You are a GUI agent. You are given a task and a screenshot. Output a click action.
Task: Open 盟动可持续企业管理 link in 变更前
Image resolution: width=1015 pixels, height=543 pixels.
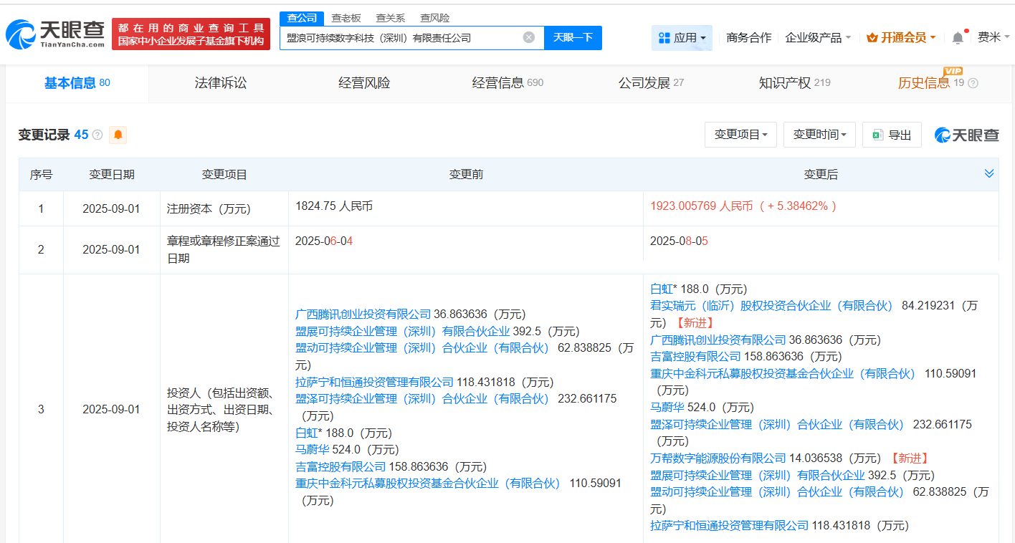tap(422, 348)
